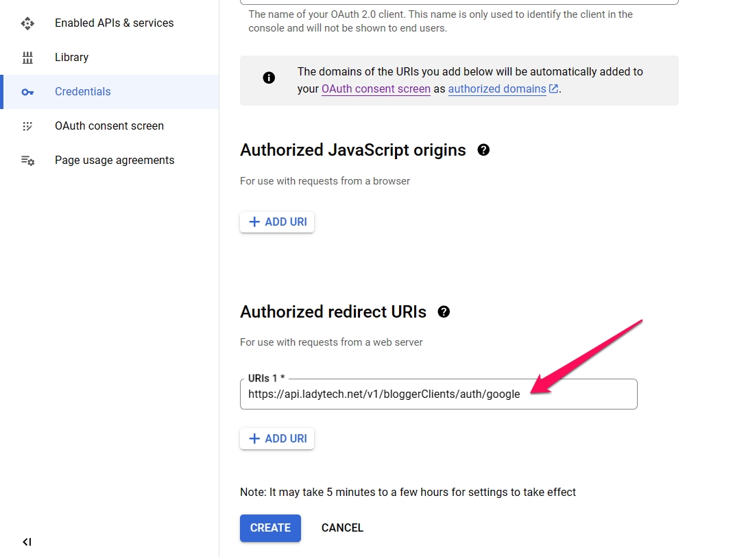Collapse the sidebar with the arrow icon
746x557 pixels.
pos(27,542)
